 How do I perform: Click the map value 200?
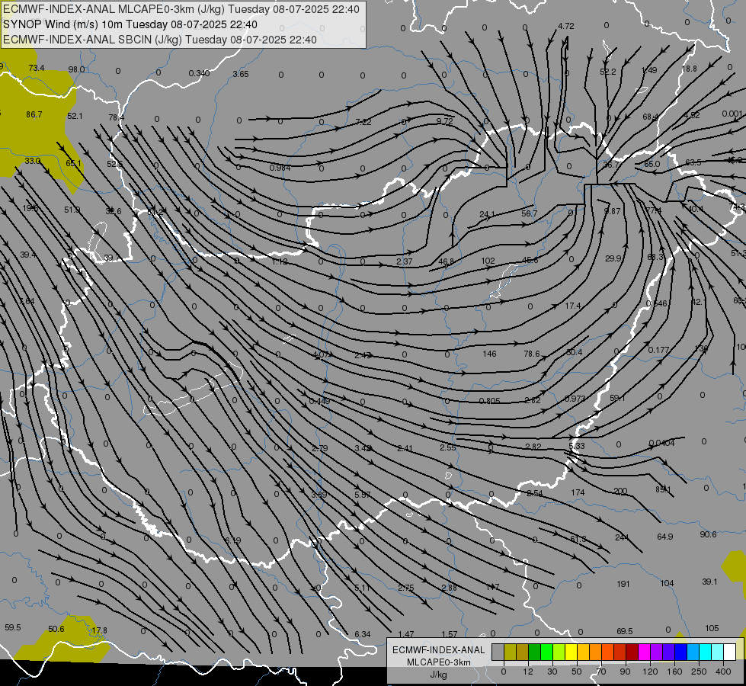(620, 491)
